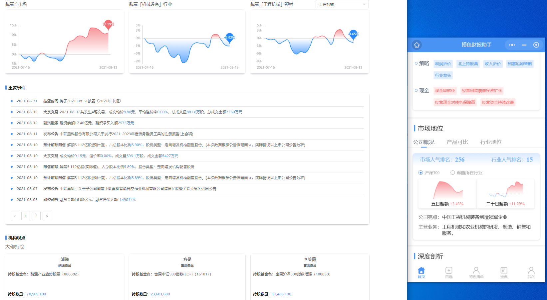
Task: Click 市场人气排名 256 value
Action: [460, 159]
